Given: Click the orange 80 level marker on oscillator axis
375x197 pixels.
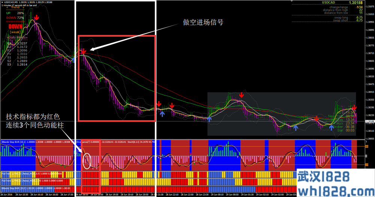Looking at the screenshot, I should point(367,147).
